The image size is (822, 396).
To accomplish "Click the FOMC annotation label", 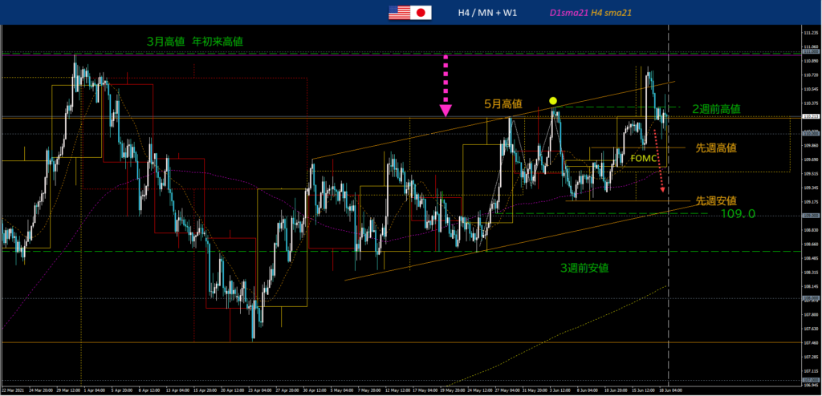I will point(643,159).
